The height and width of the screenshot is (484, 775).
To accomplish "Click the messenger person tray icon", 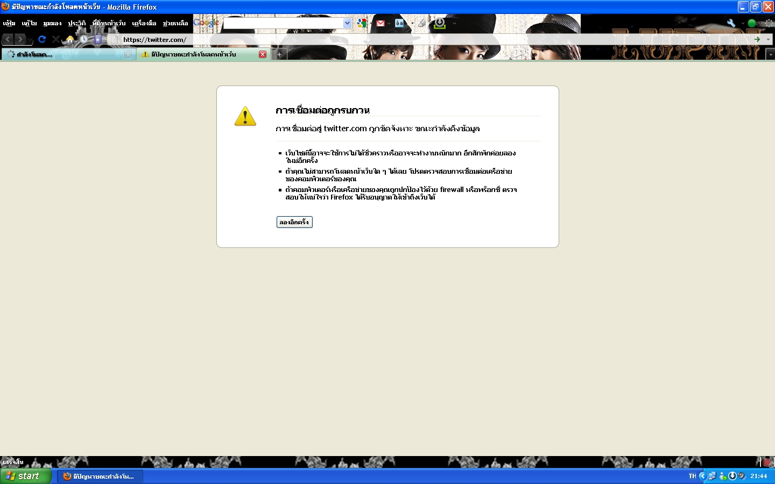I will tap(723, 476).
